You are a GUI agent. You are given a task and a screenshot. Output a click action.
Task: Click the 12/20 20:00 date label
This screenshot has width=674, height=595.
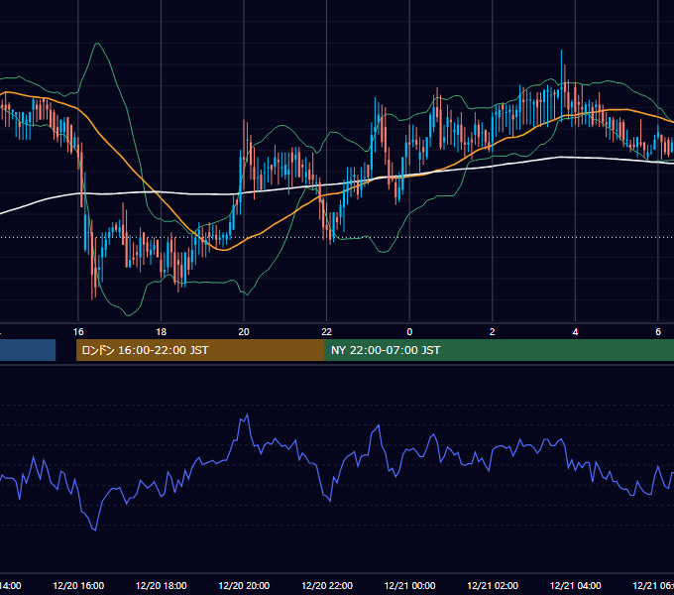click(x=244, y=586)
